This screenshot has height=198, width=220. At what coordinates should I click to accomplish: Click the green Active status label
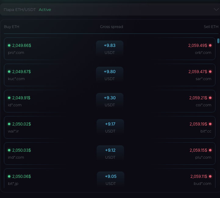point(45,9)
